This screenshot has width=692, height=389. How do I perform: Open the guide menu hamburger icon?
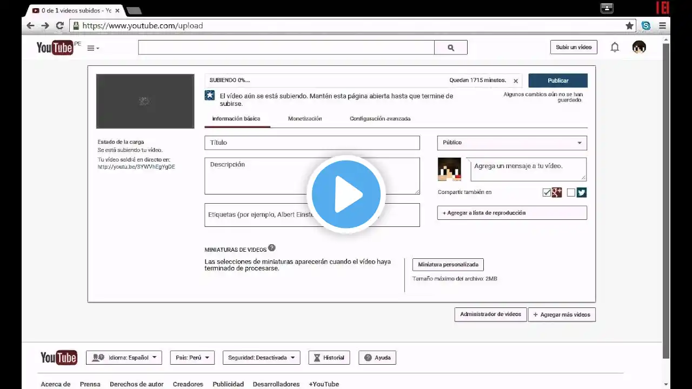click(92, 48)
